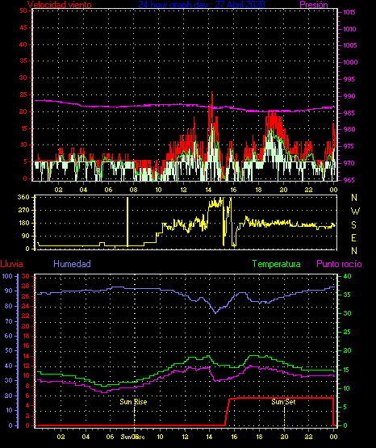This screenshot has height=448, width=376.
Task: Click the green 15 on temperature axis
Action: point(347,370)
